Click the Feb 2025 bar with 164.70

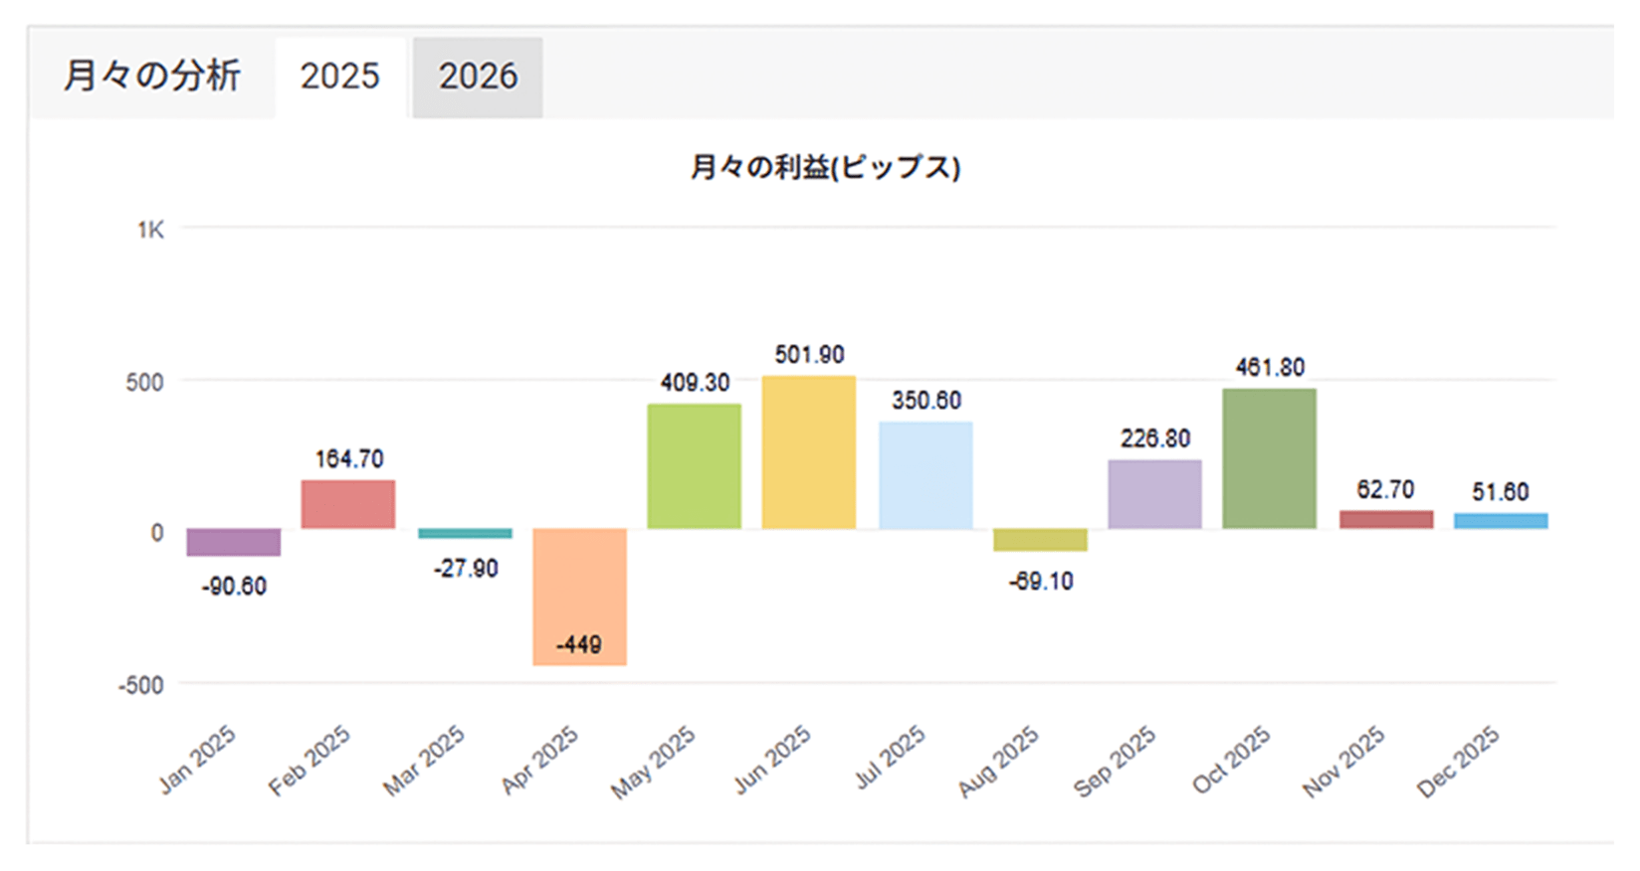346,502
